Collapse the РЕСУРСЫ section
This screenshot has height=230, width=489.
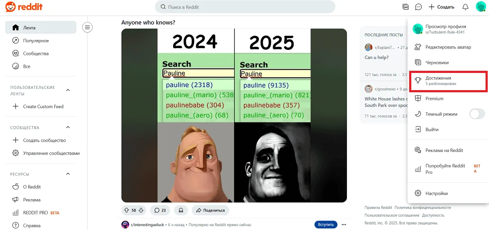[68, 174]
